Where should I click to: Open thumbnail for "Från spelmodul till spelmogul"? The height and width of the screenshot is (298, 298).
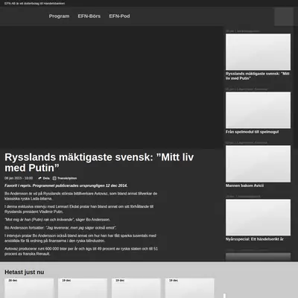[258, 110]
